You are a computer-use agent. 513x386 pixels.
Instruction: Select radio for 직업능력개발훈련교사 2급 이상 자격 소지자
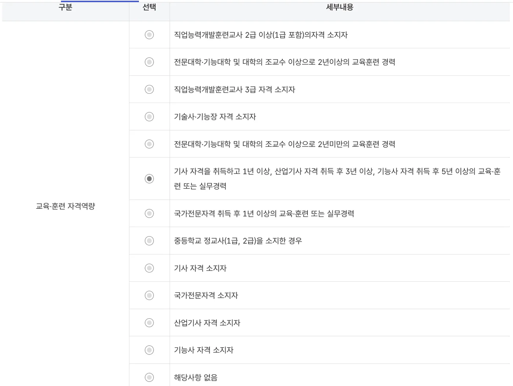(149, 35)
